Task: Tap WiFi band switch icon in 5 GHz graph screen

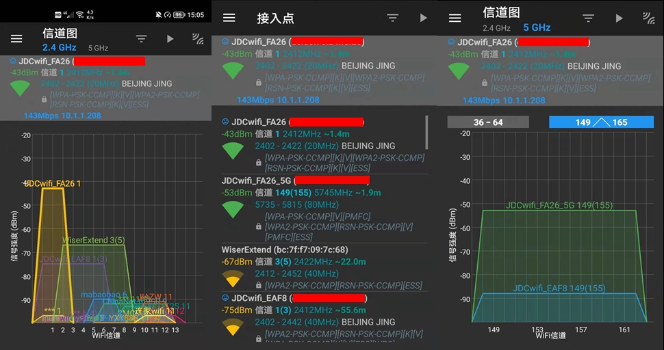Action: [x=648, y=18]
